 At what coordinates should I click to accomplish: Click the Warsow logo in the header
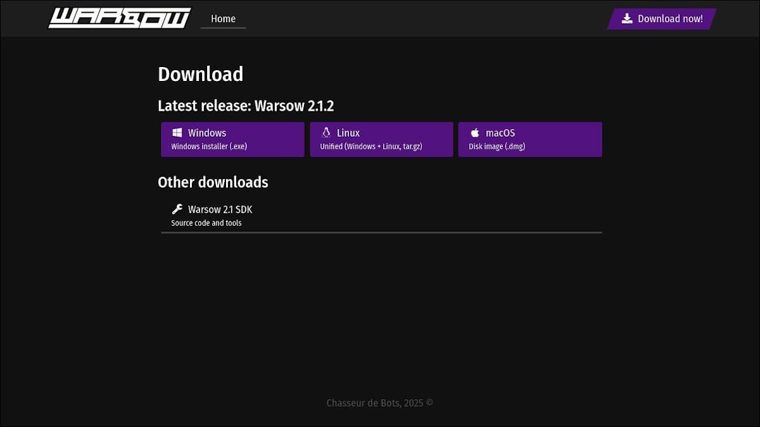tap(120, 18)
